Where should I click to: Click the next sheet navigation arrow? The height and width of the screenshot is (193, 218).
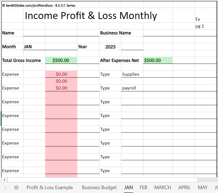click(6, 187)
